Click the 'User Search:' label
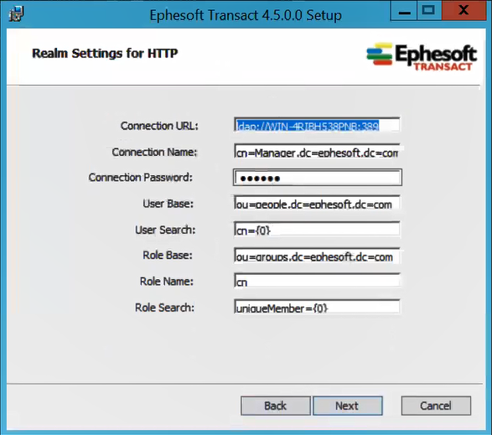The image size is (492, 435). coord(165,230)
